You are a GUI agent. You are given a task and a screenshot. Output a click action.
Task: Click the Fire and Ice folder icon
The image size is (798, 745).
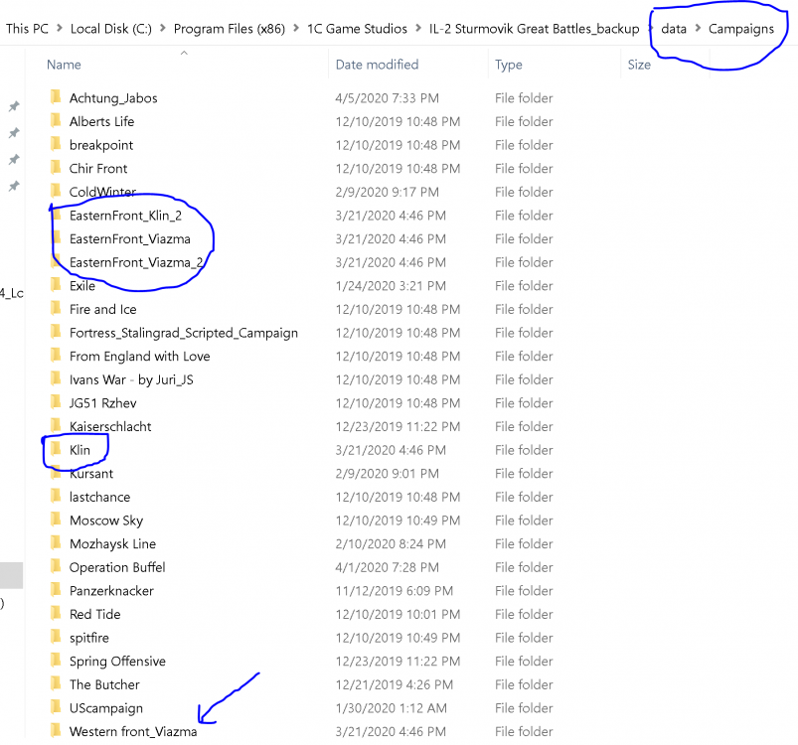coord(56,308)
